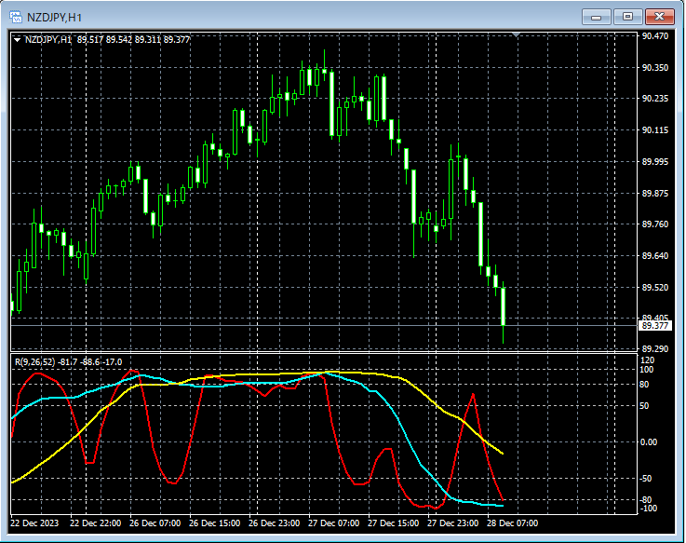
Task: Click the NZDJPY chart window icon
Action: click(x=16, y=17)
